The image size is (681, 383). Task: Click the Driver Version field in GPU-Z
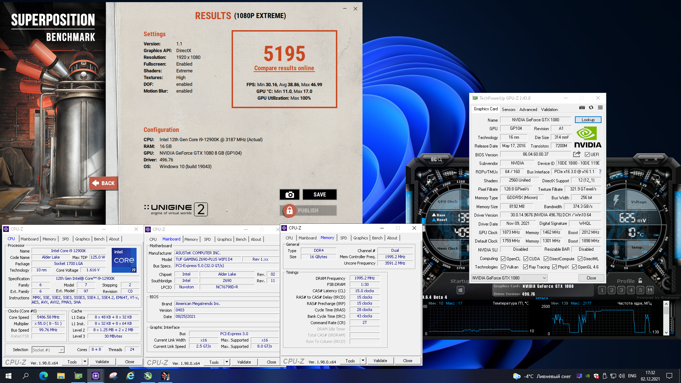point(550,215)
